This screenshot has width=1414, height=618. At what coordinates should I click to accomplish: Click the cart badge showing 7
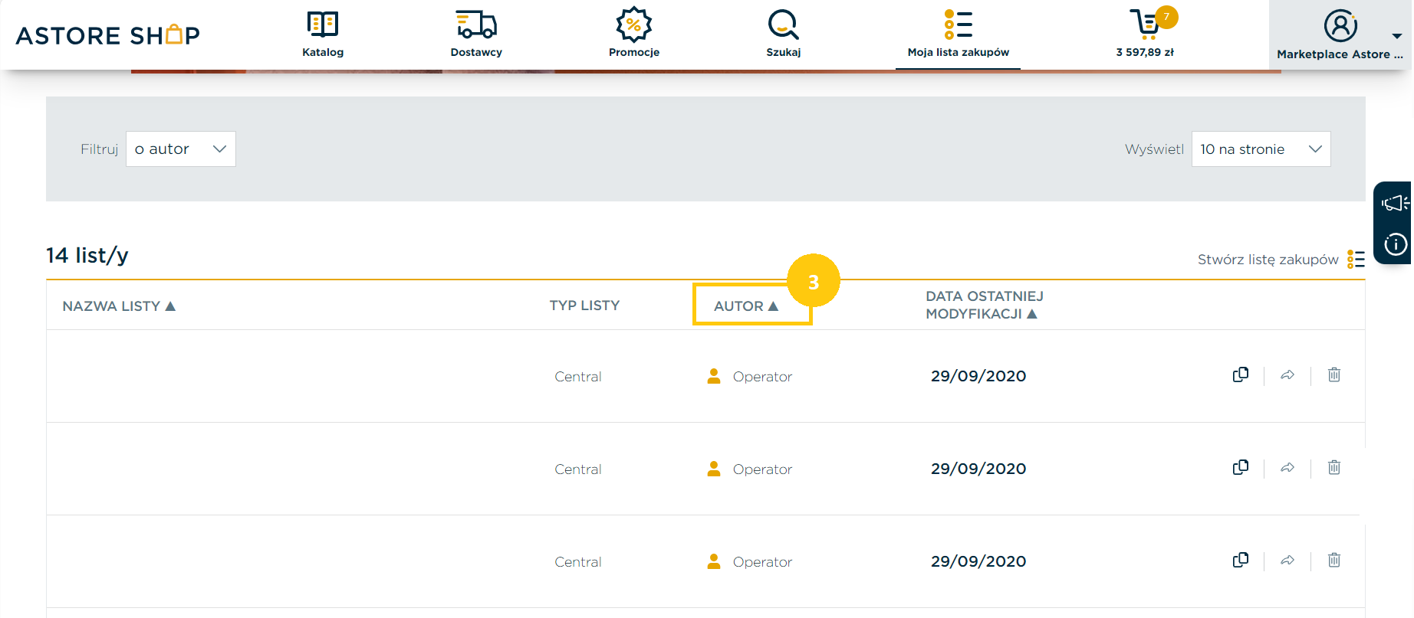(1166, 17)
